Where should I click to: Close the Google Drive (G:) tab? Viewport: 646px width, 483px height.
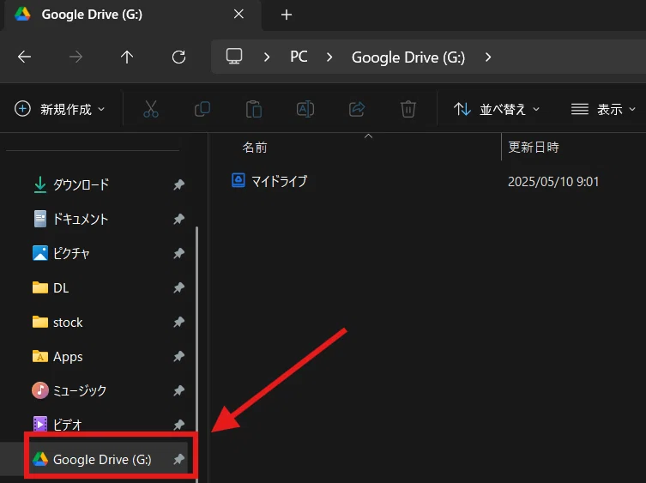(238, 14)
